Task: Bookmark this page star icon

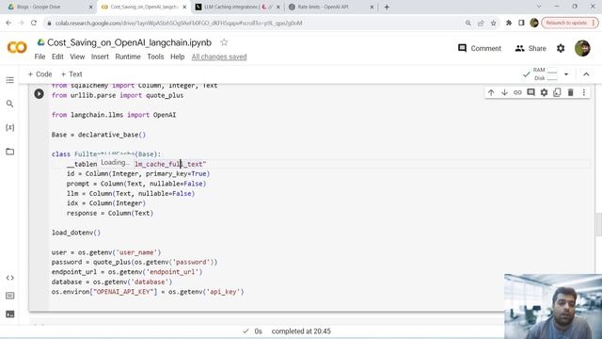Action: click(x=493, y=23)
